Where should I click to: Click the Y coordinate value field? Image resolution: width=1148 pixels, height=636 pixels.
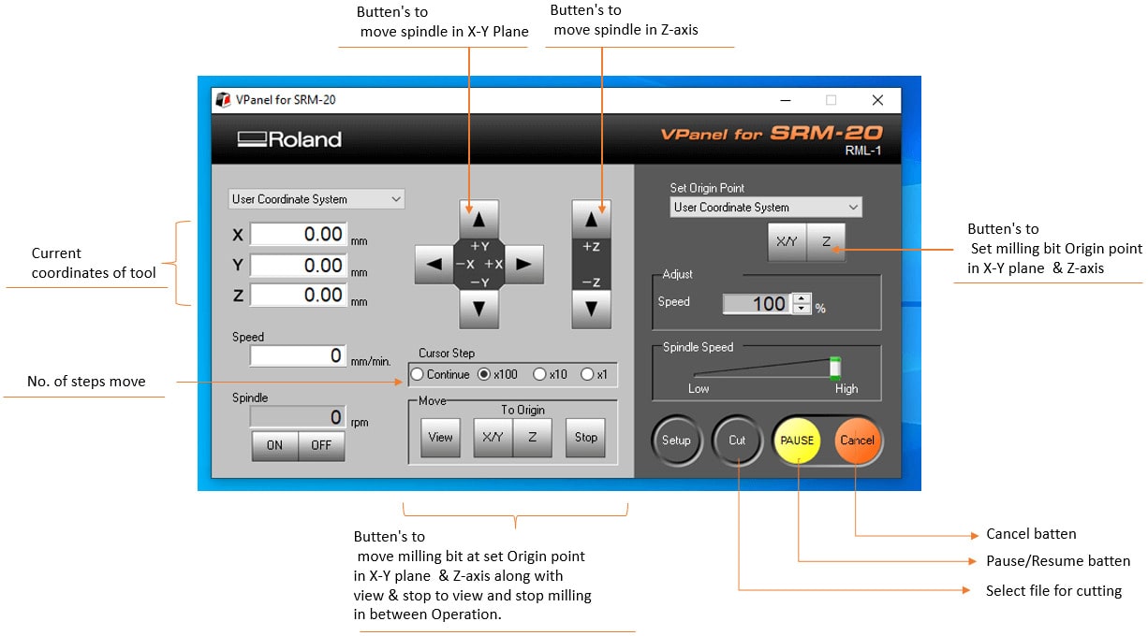(x=299, y=266)
